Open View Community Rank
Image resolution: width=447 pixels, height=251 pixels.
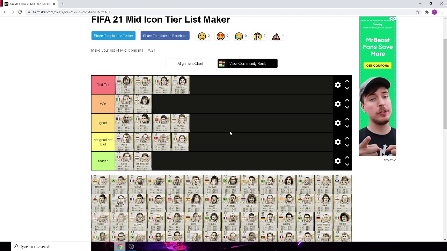(x=247, y=63)
